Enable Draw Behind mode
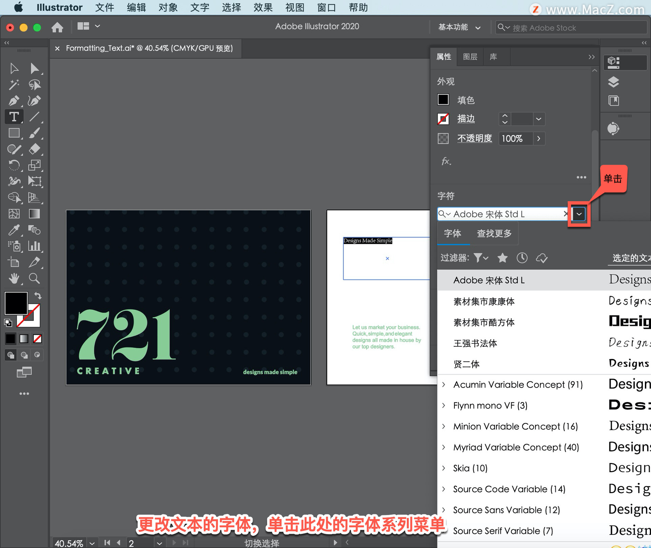The width and height of the screenshot is (651, 548). click(24, 355)
